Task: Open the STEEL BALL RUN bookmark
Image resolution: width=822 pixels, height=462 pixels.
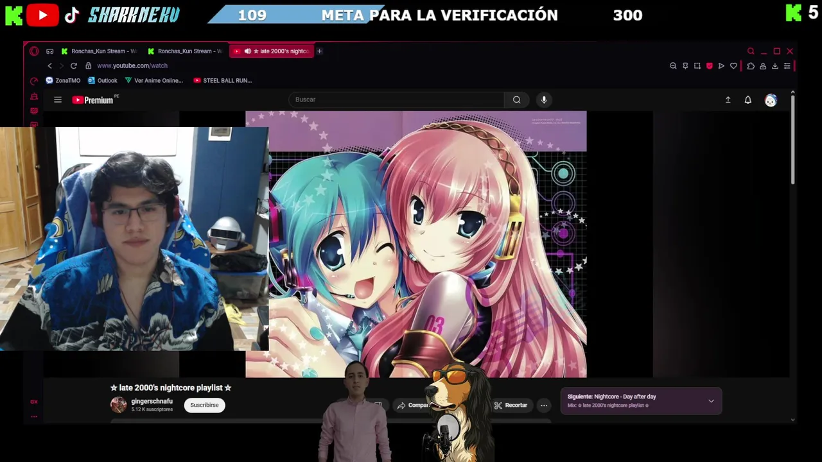Action: click(222, 81)
